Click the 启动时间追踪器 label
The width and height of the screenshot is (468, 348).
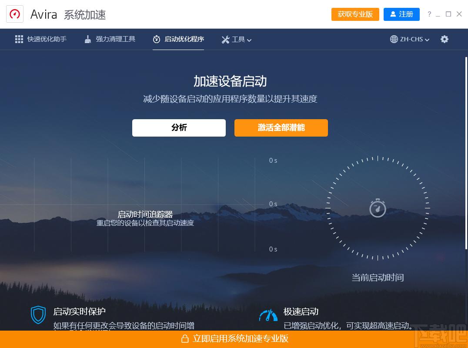pyautogui.click(x=145, y=214)
